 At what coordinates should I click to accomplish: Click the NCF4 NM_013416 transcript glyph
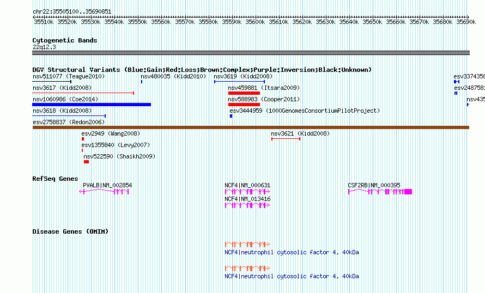247,205
